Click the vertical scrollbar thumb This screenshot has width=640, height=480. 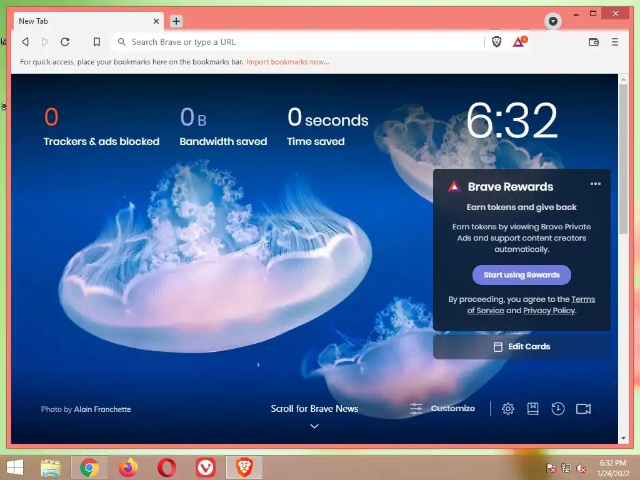pyautogui.click(x=623, y=159)
